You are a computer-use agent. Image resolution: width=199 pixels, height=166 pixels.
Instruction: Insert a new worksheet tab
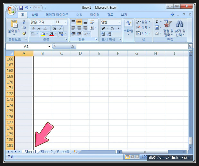(x=76, y=152)
